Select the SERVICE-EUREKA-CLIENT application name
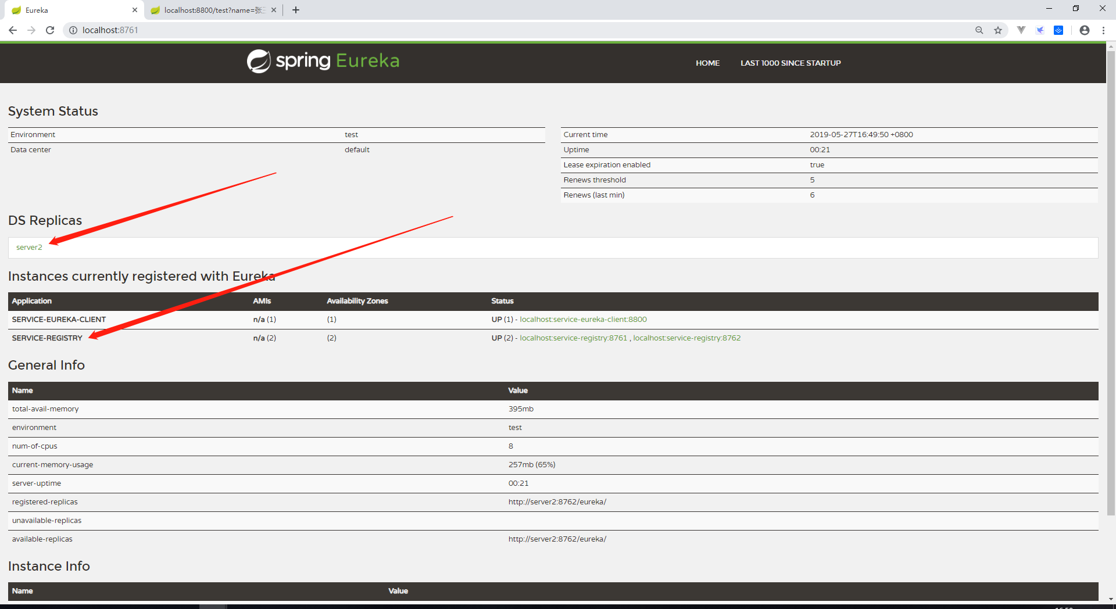Image resolution: width=1116 pixels, height=609 pixels. [x=59, y=320]
